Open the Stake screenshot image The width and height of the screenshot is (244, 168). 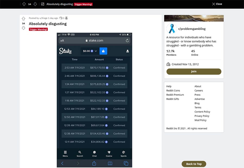click(94, 100)
